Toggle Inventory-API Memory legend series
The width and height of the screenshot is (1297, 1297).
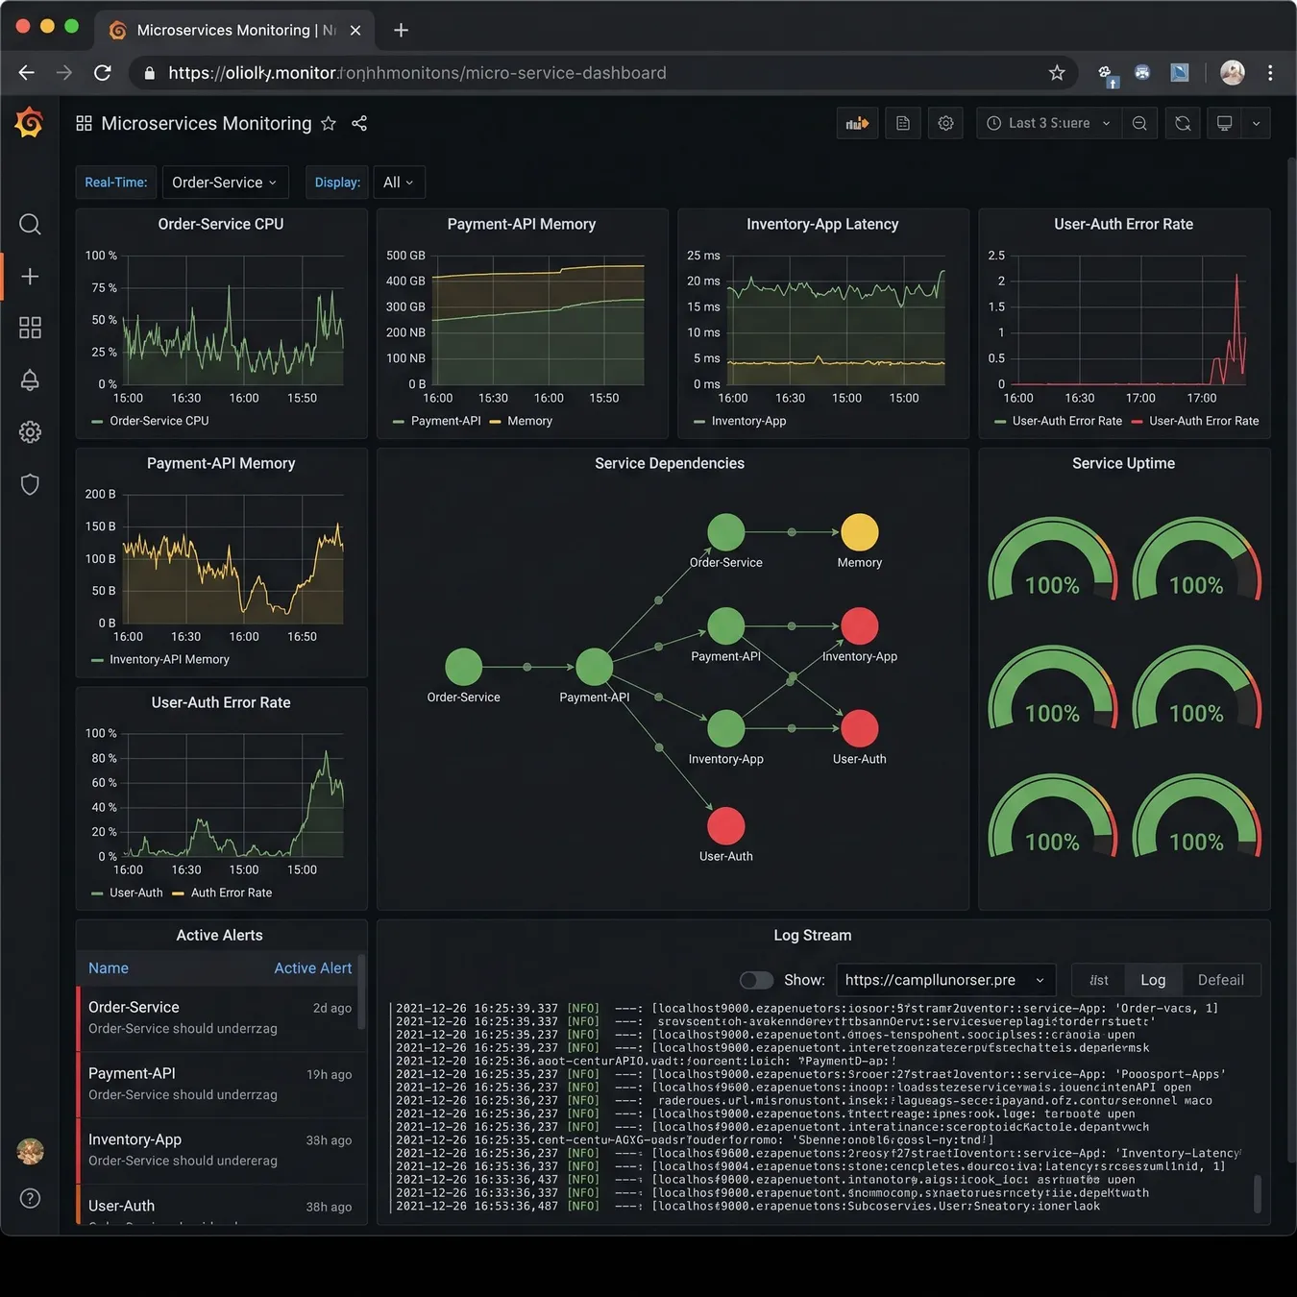(160, 659)
